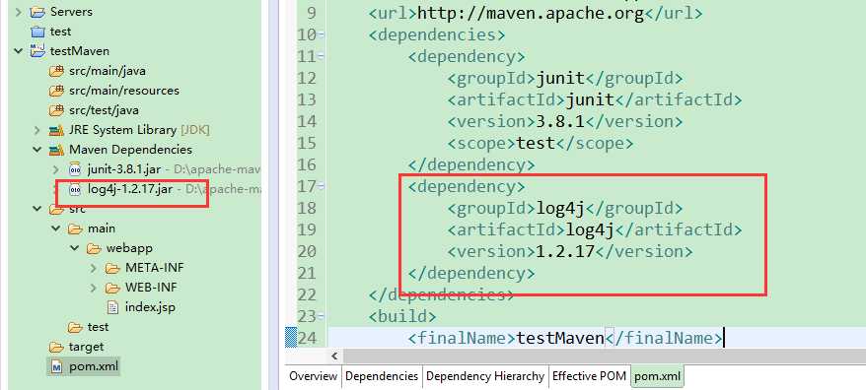The image size is (866, 390).
Task: Switch to the Overview tab
Action: [313, 376]
